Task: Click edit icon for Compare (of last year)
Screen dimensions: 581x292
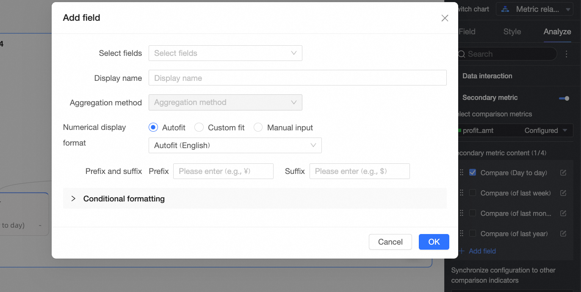Action: [563, 234]
